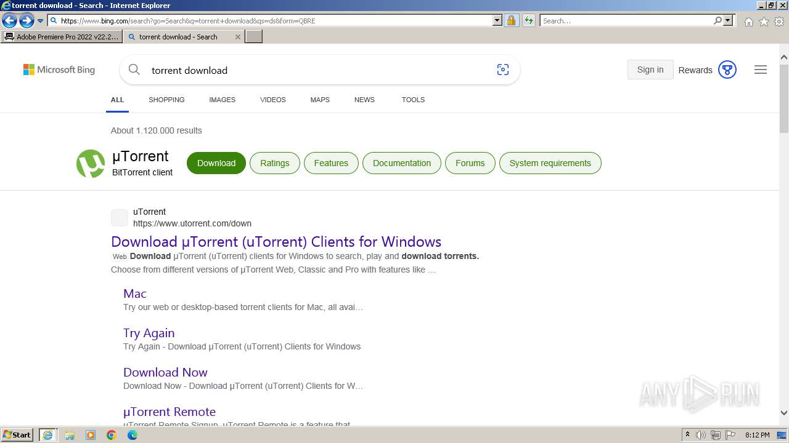Click the magnifier icon in IE search box
This screenshot has width=789, height=443.
(717, 21)
